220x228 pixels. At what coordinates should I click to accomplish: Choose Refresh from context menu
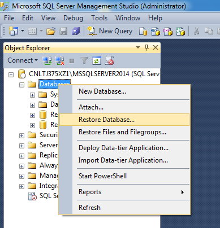[124, 208]
